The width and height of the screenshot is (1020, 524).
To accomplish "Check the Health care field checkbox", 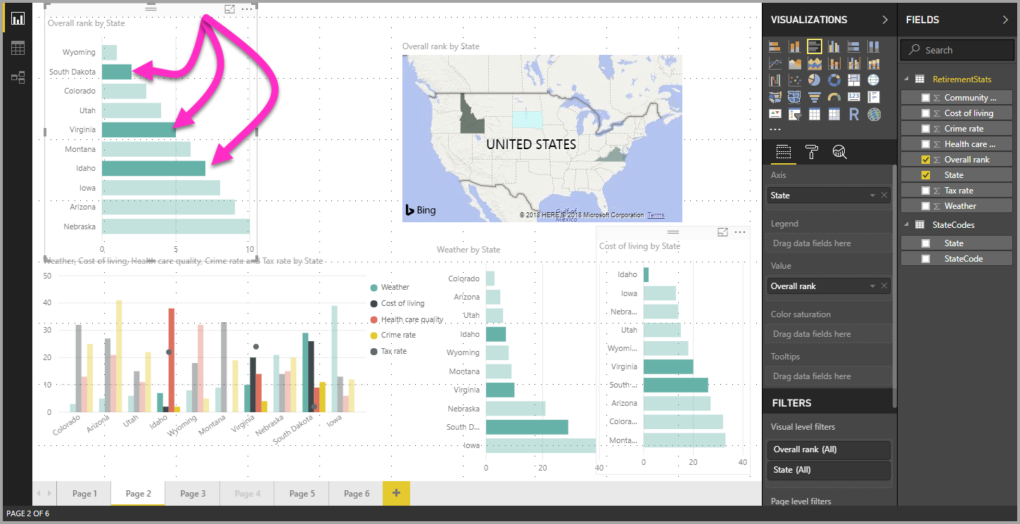I will [926, 144].
